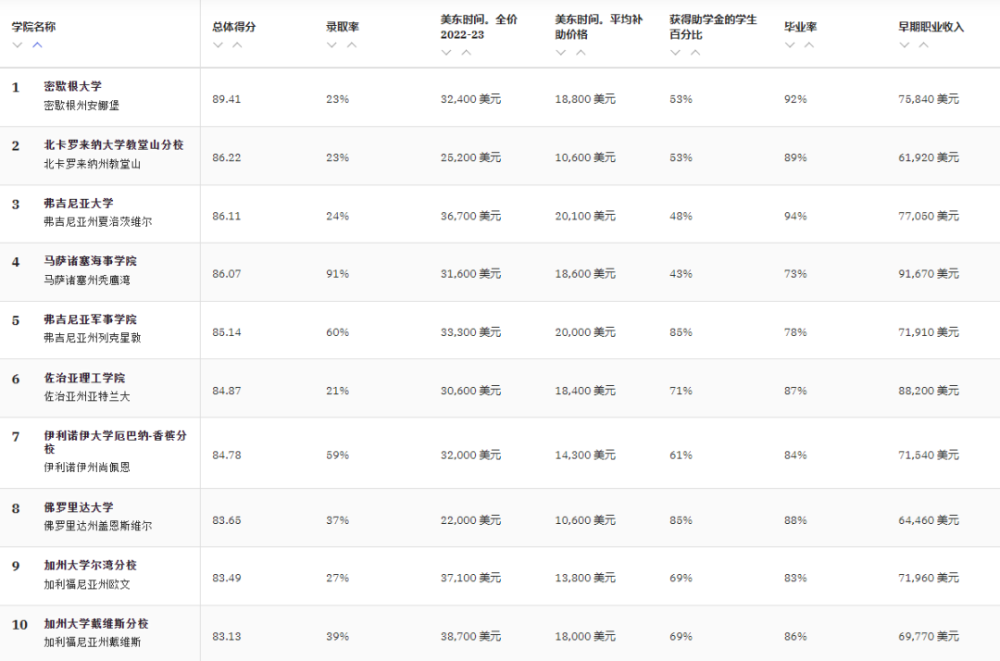Sort 获得助学金的学生百分比 descending
Screen dimensions: 1000x661
coord(675,53)
